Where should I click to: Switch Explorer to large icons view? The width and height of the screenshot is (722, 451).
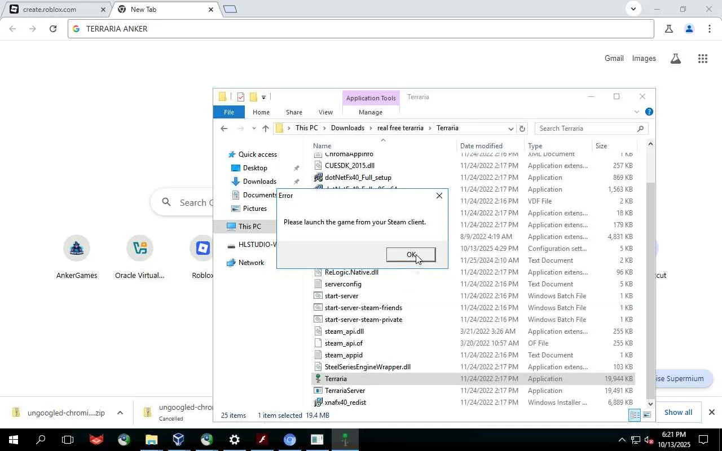tap(647, 415)
